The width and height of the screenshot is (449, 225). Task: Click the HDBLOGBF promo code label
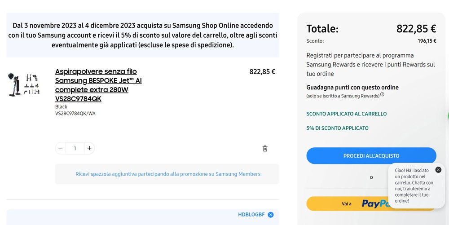pos(251,215)
